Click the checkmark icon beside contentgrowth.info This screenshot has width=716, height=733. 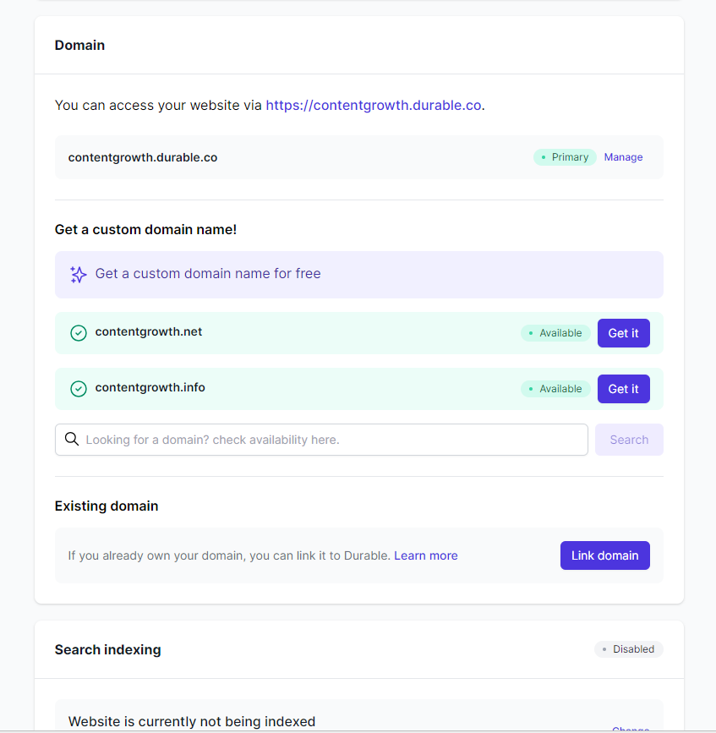(79, 389)
